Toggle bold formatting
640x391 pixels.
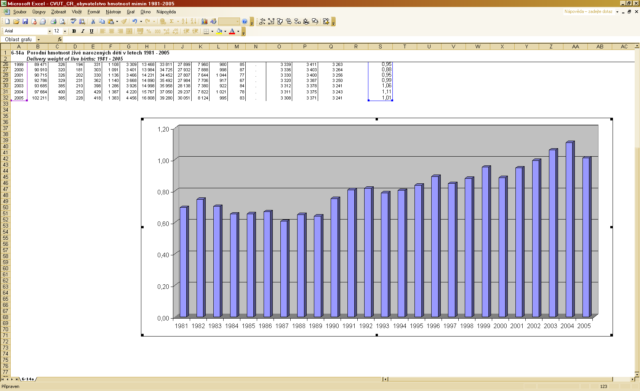[74, 31]
